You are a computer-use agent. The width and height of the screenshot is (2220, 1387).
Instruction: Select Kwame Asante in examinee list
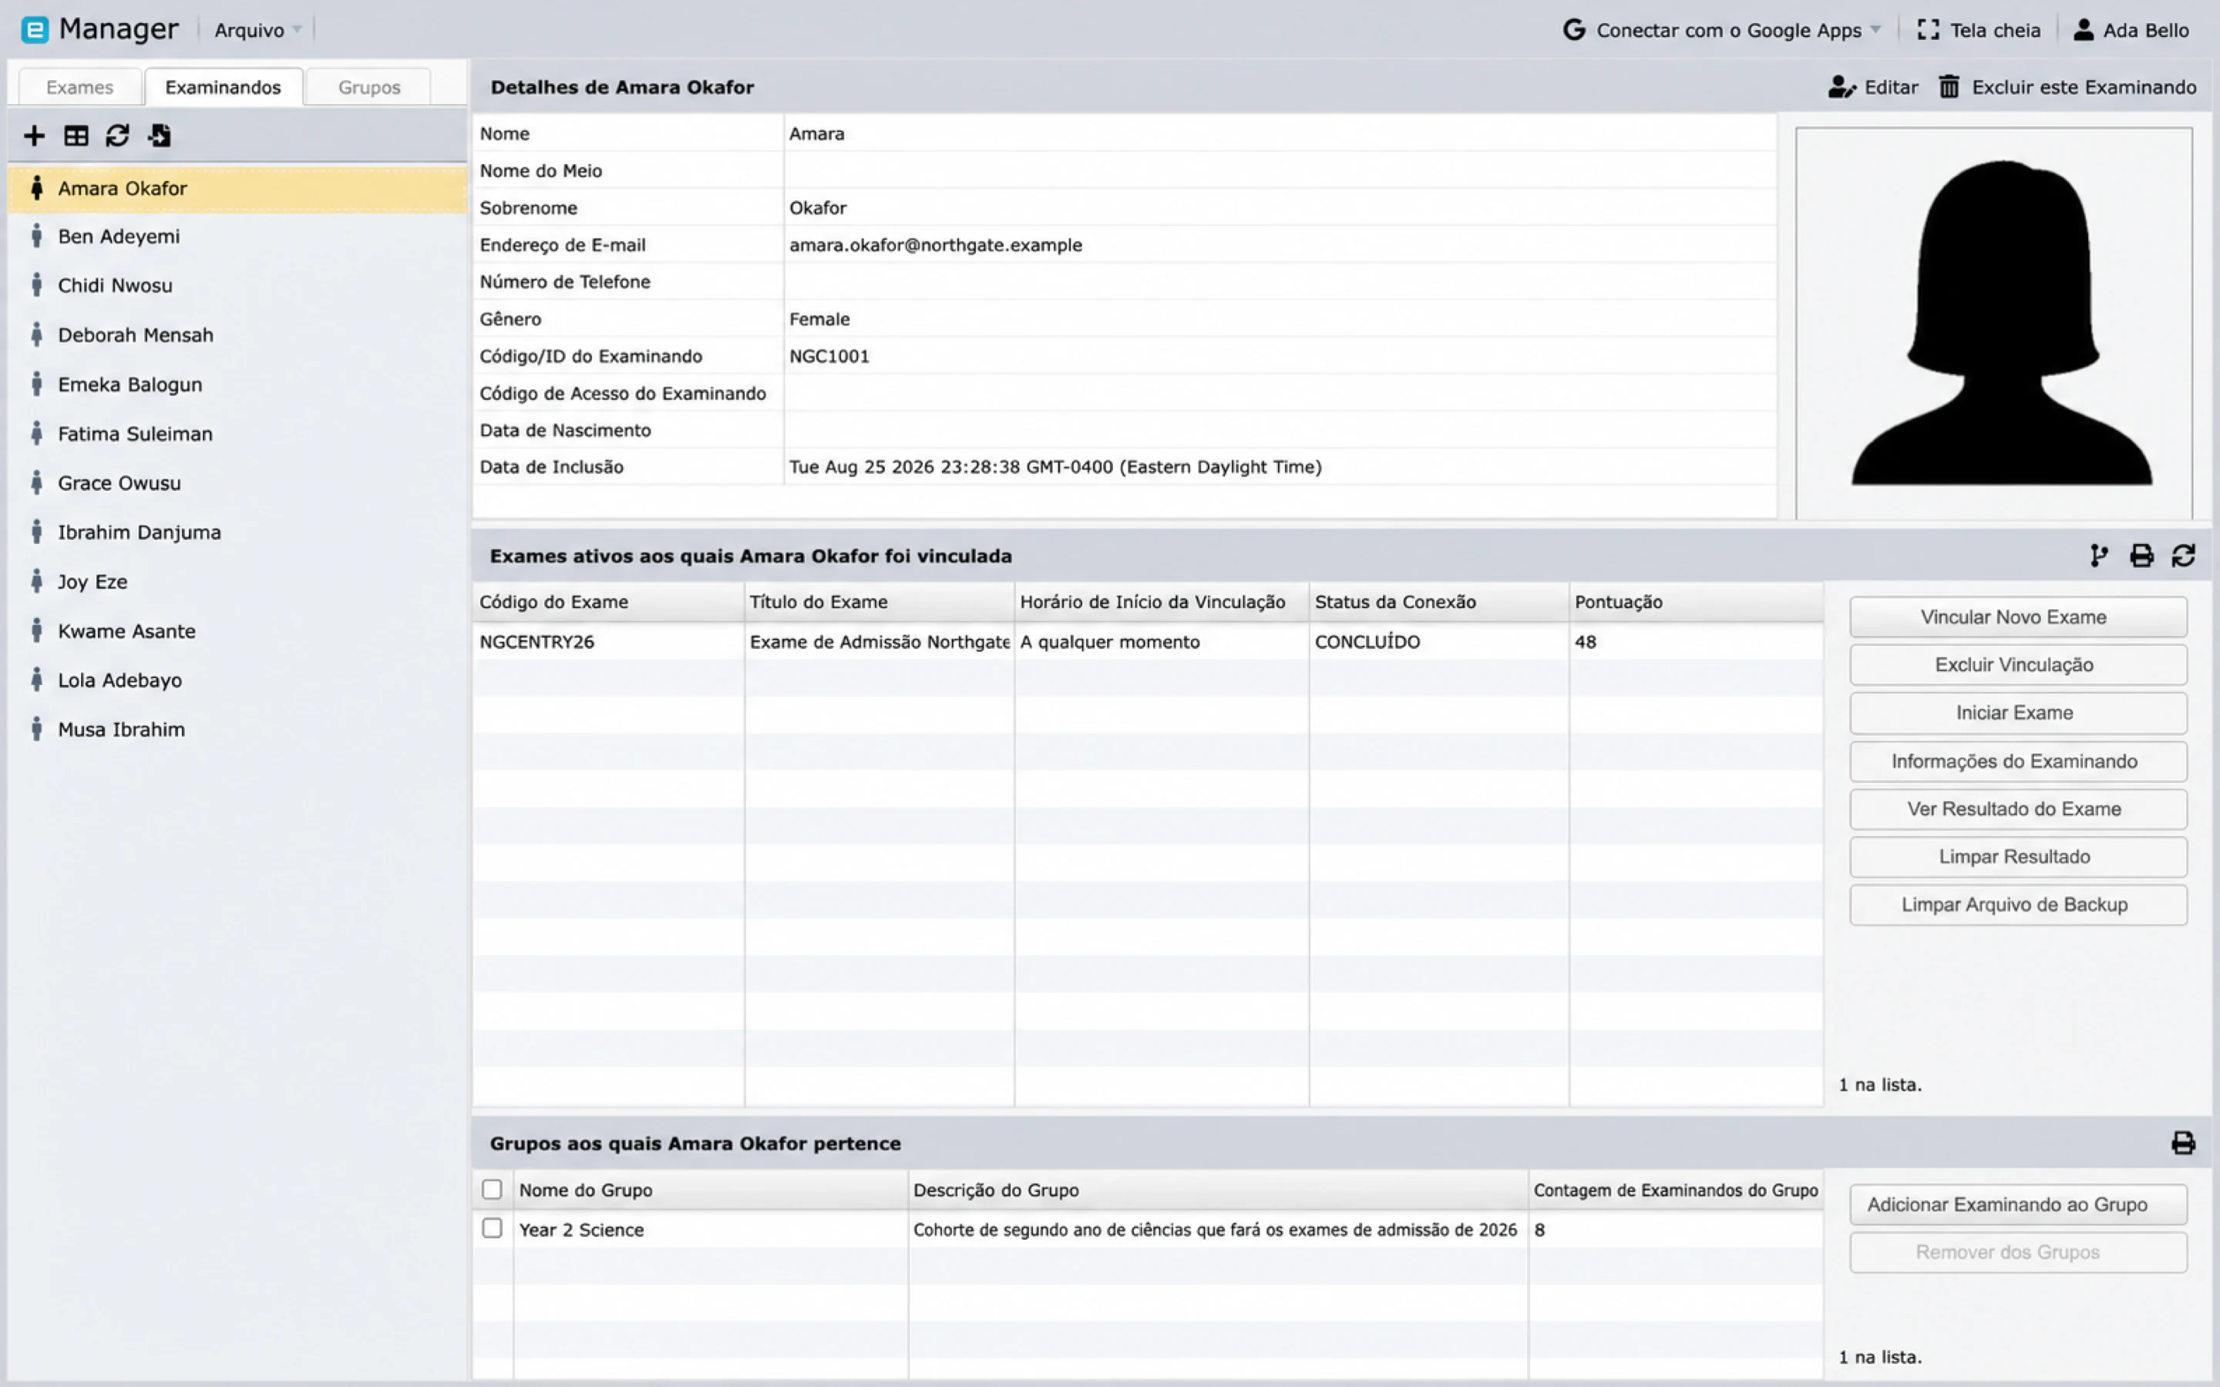tap(237, 631)
